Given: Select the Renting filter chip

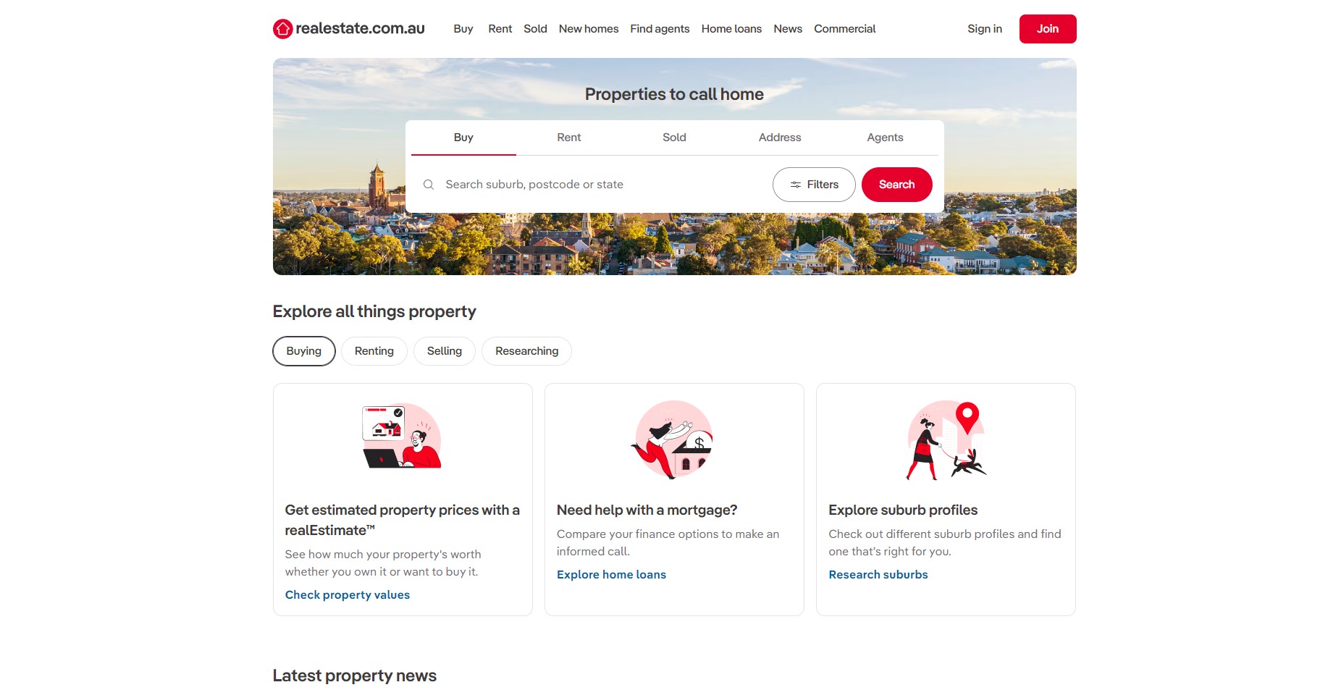Looking at the screenshot, I should [x=374, y=351].
